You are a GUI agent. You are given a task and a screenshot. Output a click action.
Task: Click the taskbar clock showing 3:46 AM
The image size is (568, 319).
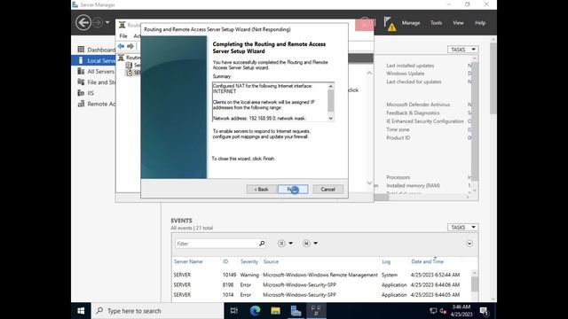pos(461,311)
